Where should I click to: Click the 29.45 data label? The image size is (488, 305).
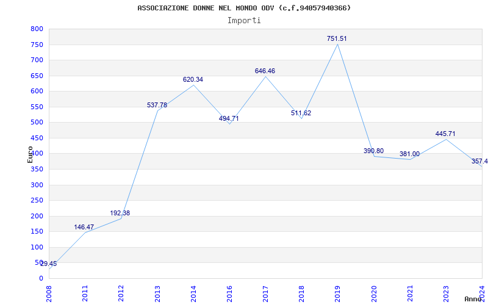coord(49,264)
